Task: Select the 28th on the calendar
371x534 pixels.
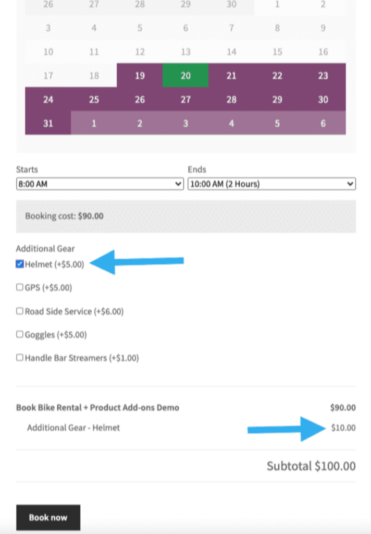Action: pyautogui.click(x=231, y=100)
